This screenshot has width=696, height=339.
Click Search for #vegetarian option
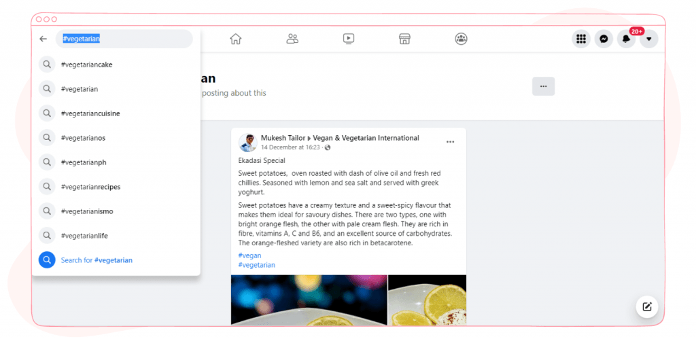(116, 260)
